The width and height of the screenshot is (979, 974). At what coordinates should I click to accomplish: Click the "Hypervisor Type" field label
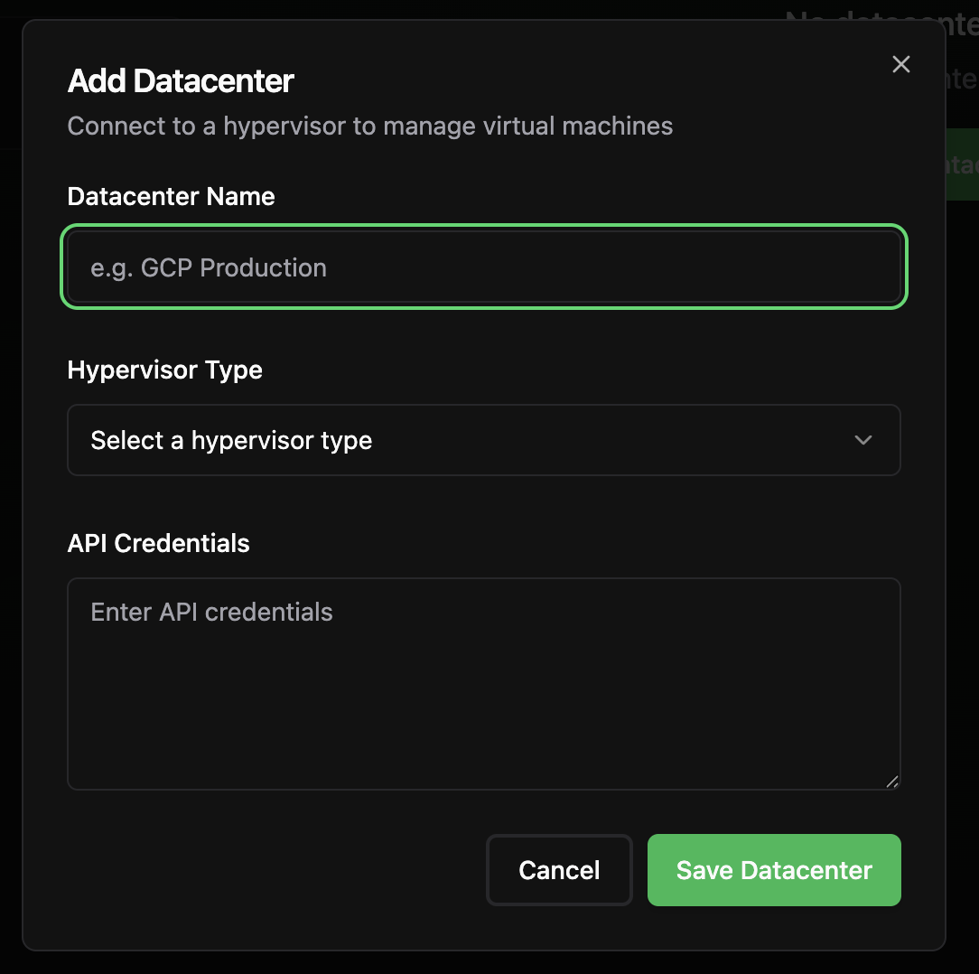tap(164, 370)
